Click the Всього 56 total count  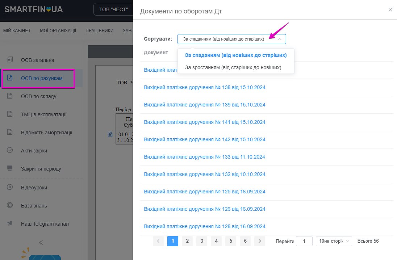(368, 241)
